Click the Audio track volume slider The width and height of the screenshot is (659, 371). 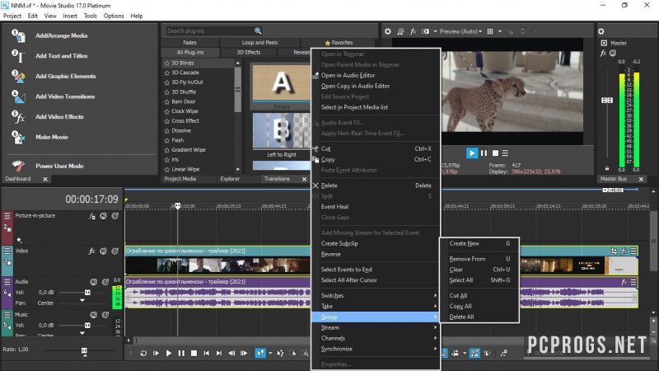pyautogui.click(x=86, y=293)
